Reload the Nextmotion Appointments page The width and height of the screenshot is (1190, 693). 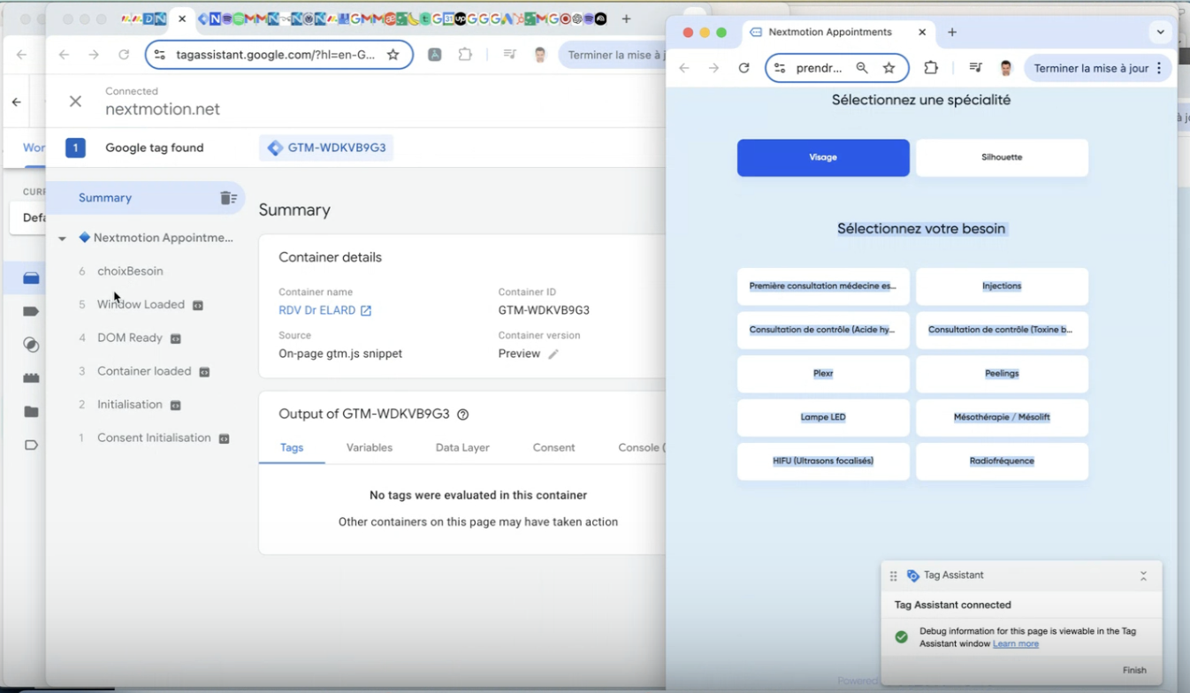click(x=744, y=68)
